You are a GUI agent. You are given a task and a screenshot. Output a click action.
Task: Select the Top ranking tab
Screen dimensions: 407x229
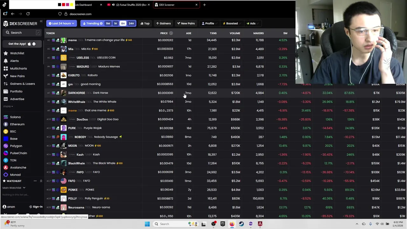(x=145, y=24)
